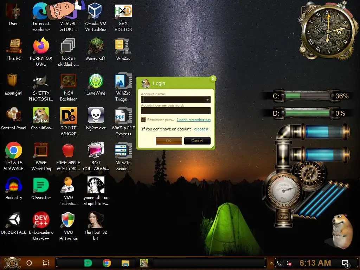Open FURRYFOX UWU Firefox shortcut
The image size is (360, 270).
[41, 52]
